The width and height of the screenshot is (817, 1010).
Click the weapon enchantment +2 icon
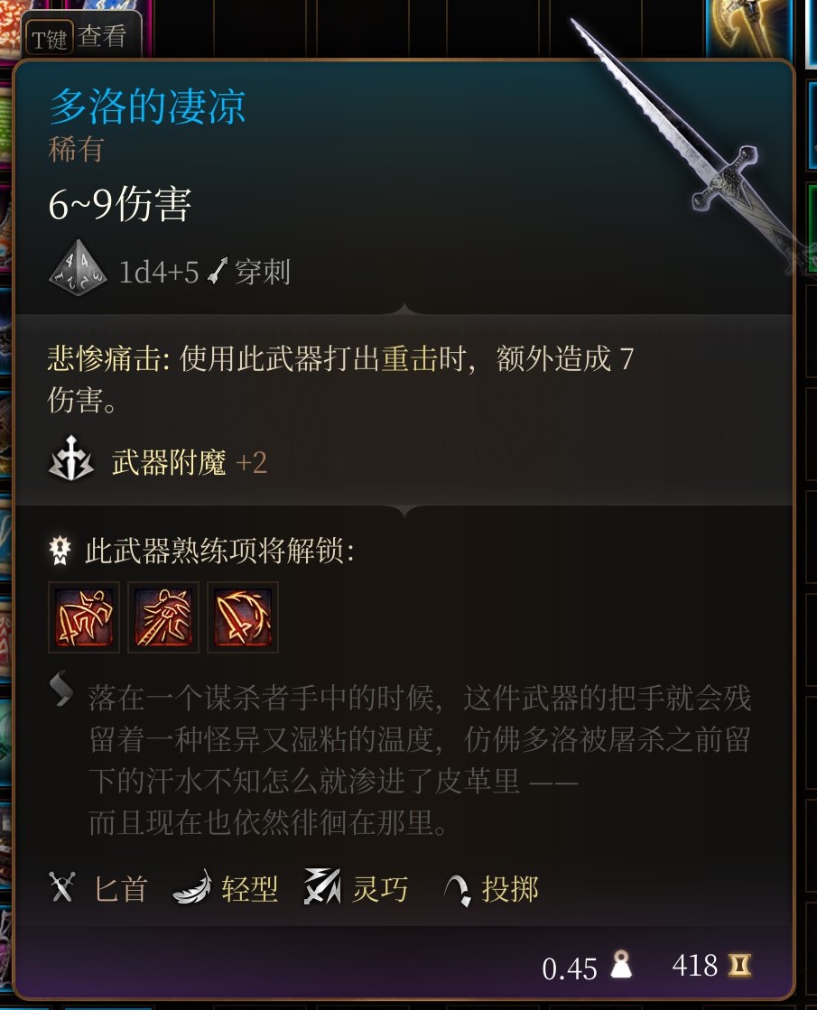[x=71, y=459]
